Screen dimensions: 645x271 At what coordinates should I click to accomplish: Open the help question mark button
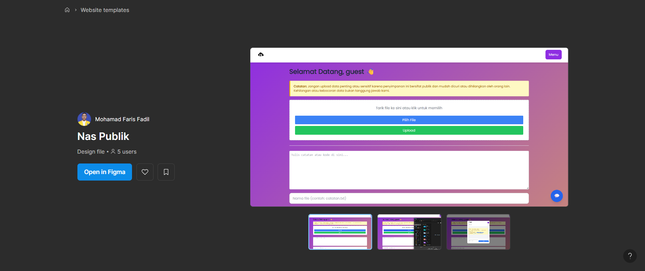630,256
